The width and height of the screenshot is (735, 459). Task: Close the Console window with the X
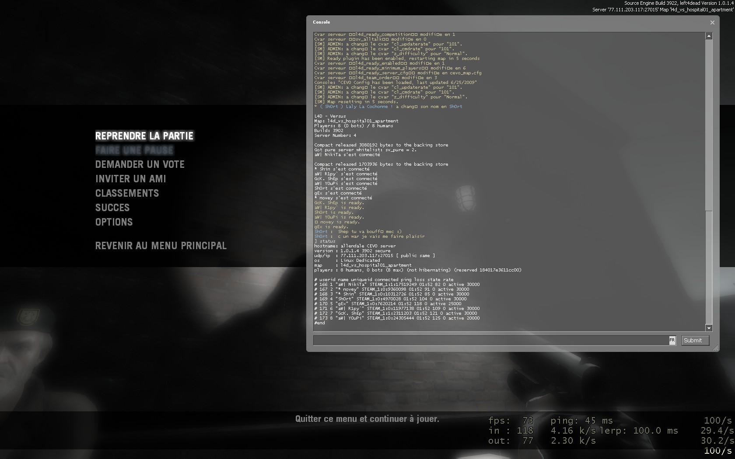click(712, 22)
